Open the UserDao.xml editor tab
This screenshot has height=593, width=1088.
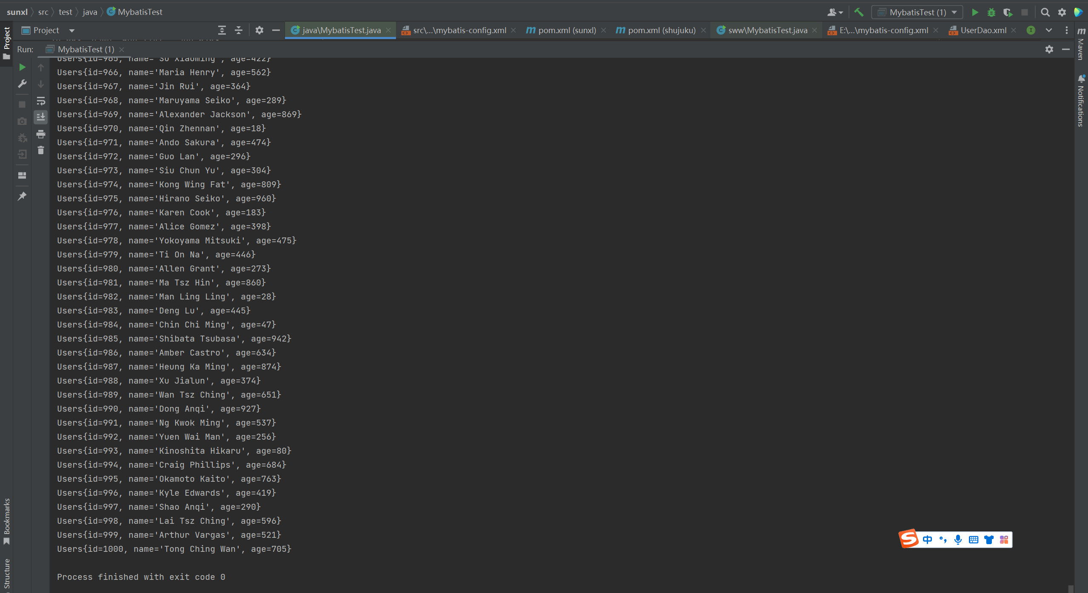tap(983, 30)
